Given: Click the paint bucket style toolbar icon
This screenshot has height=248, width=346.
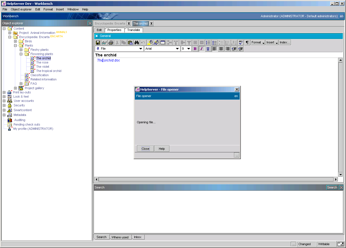Looking at the screenshot, I should point(150,43).
